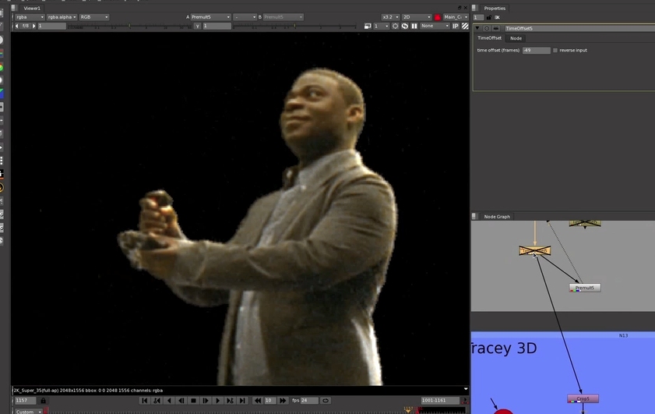Viewport: 655px width, 414px height.
Task: Open the RGB display channel dropdown
Action: click(x=93, y=17)
